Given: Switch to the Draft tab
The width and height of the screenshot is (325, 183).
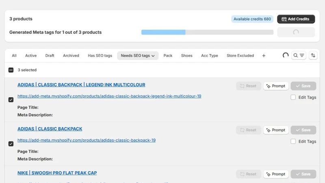Looking at the screenshot, I should 50,56.
